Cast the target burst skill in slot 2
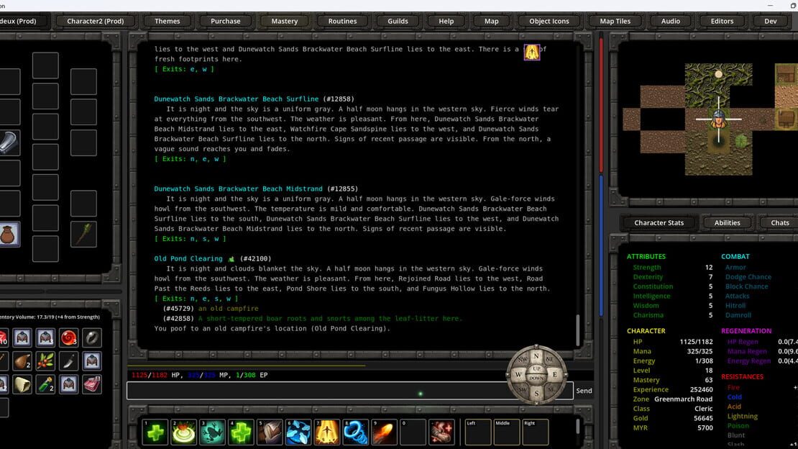This screenshot has width=798, height=449. point(184,432)
